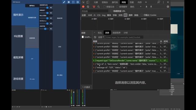Click the pencil edit icon in OBS Remote
196x110 pixels.
tap(64, 2)
